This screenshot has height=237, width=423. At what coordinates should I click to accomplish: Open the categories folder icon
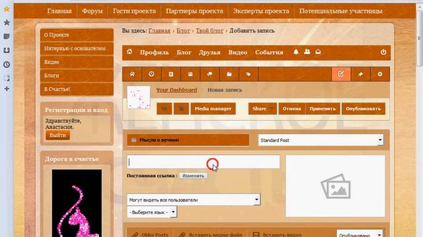[229, 74]
